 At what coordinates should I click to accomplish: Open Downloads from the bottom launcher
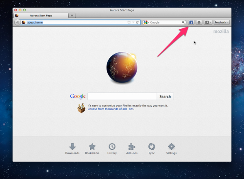[x=72, y=149]
